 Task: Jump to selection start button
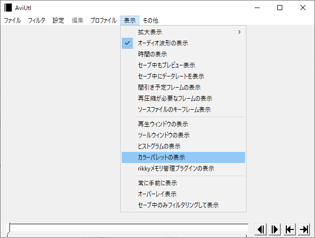tap(290, 229)
